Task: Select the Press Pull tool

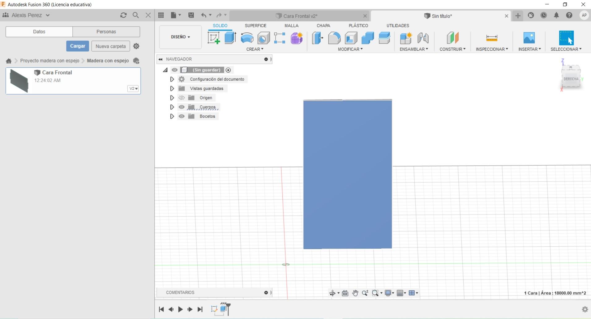Action: (x=317, y=38)
